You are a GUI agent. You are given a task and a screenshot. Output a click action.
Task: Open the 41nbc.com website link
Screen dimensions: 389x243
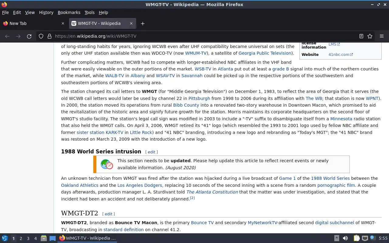(x=341, y=55)
